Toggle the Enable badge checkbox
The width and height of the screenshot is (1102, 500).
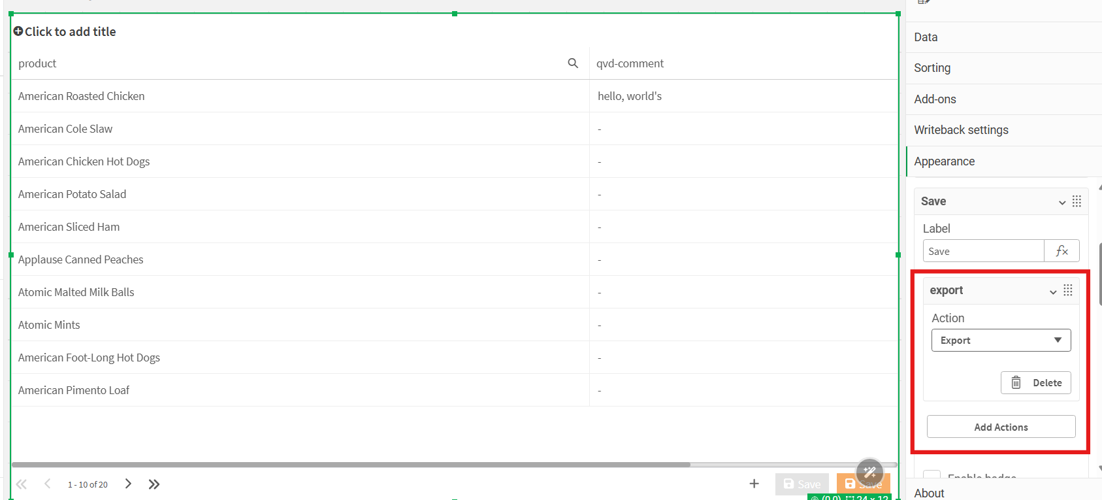(932, 476)
